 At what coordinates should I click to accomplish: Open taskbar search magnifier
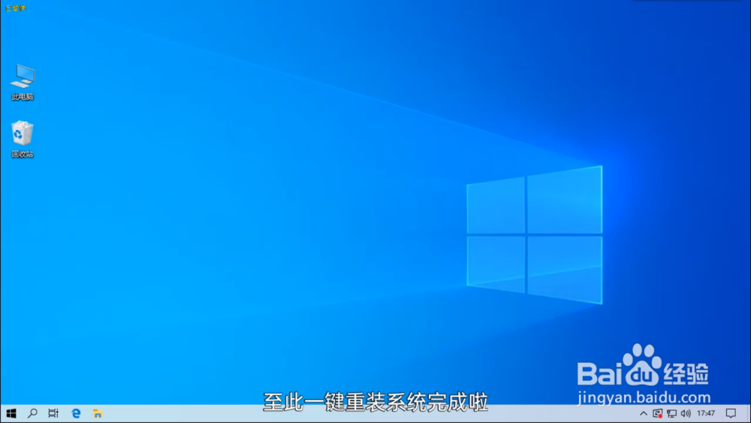pyautogui.click(x=32, y=413)
